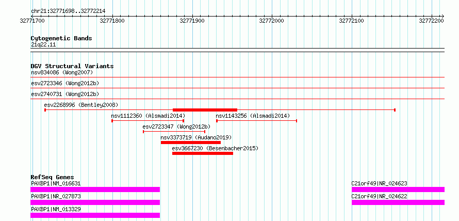The height and width of the screenshot is (221, 459).
Task: Click the thick red bar of esv2268996
Action: pos(205,110)
